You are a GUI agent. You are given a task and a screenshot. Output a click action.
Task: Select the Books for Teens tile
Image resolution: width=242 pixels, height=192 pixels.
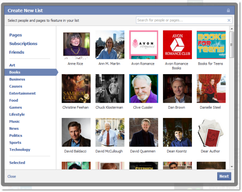click(x=211, y=45)
